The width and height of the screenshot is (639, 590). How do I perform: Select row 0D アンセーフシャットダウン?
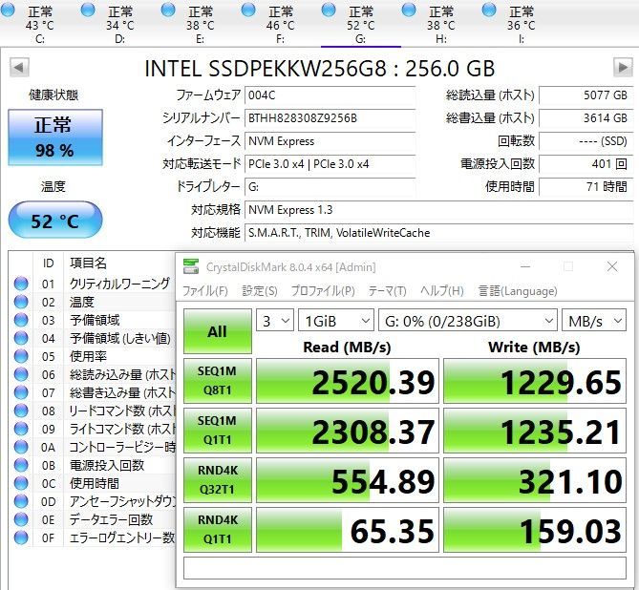[x=94, y=501]
